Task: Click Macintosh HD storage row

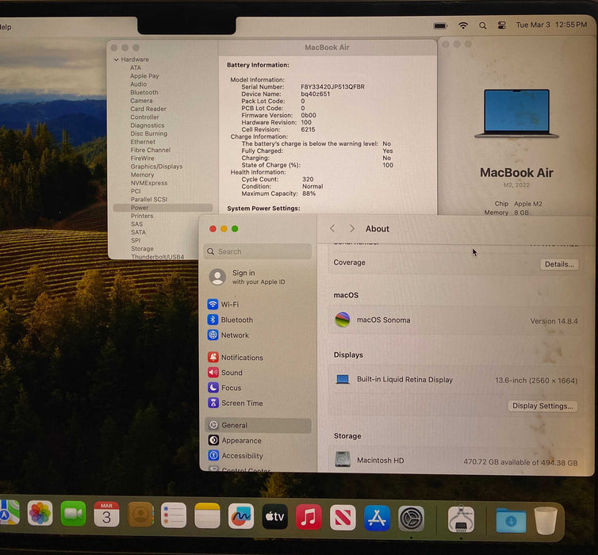Action: pyautogui.click(x=456, y=461)
